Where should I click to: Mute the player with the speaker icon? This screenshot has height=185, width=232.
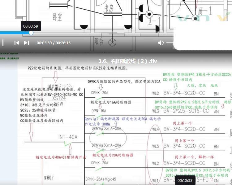[x=161, y=43]
